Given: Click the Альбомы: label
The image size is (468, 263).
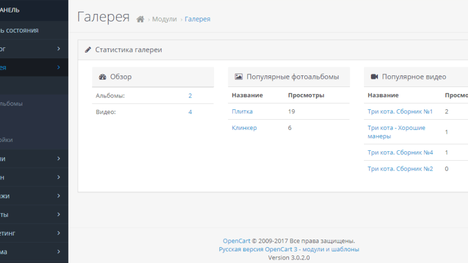Looking at the screenshot, I should (x=110, y=96).
